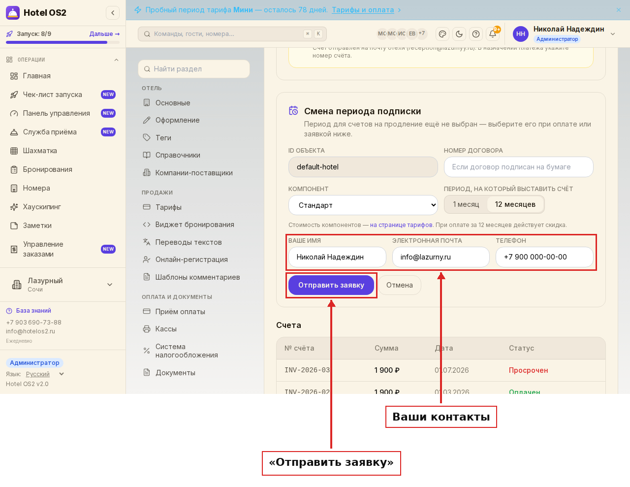Follow the на странице тарифов link
Image resolution: width=630 pixels, height=487 pixels.
401,225
